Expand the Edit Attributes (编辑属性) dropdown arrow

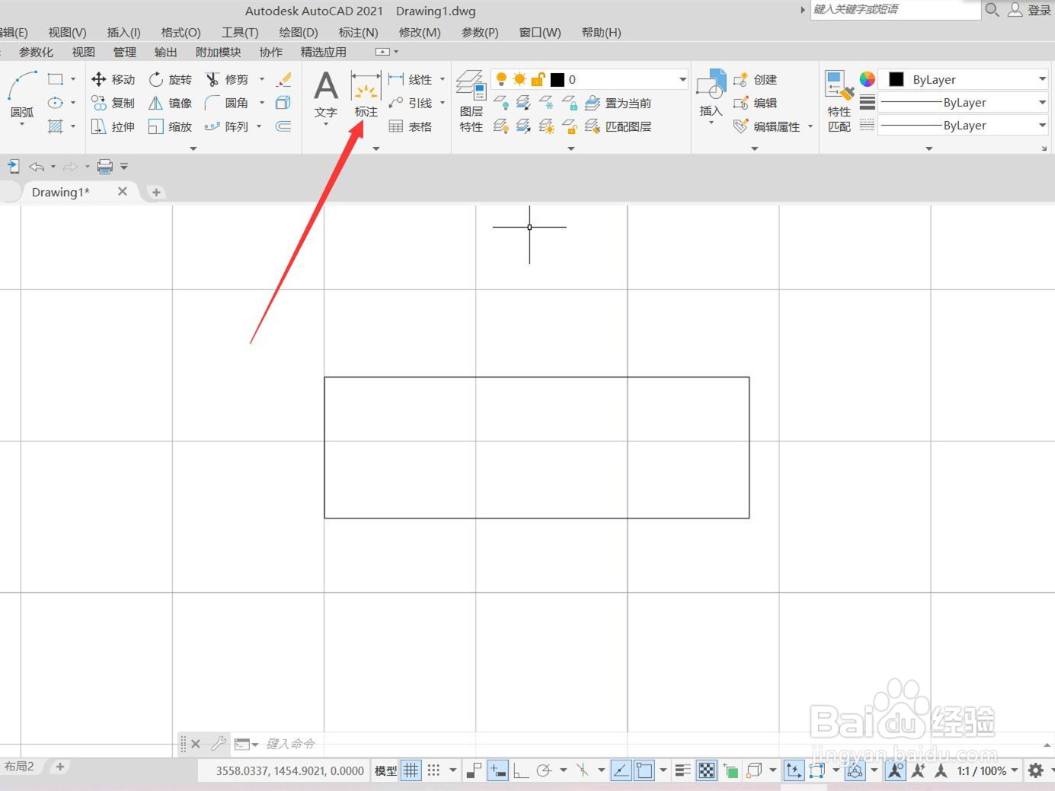[x=810, y=126]
